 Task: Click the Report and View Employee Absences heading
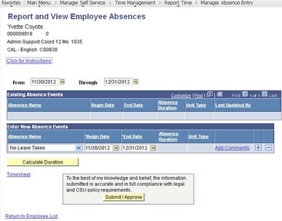(x=77, y=17)
